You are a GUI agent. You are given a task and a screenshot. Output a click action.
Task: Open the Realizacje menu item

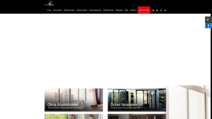point(119,10)
